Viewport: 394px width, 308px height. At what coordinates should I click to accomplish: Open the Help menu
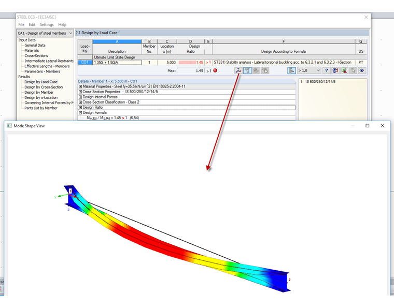point(62,24)
